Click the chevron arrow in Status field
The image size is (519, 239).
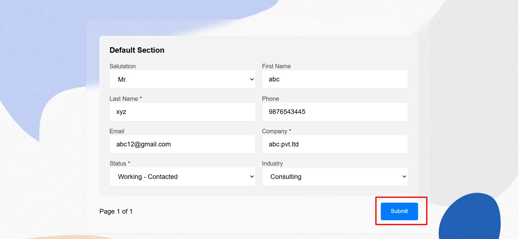[252, 177]
